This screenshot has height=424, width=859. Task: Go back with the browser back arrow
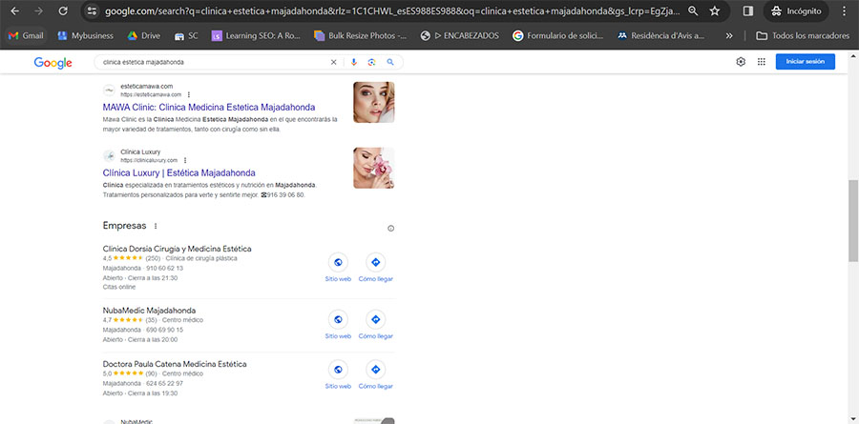click(15, 10)
